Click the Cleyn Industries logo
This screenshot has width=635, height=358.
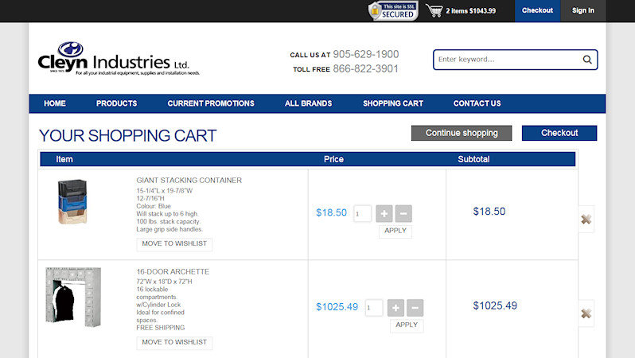point(119,59)
